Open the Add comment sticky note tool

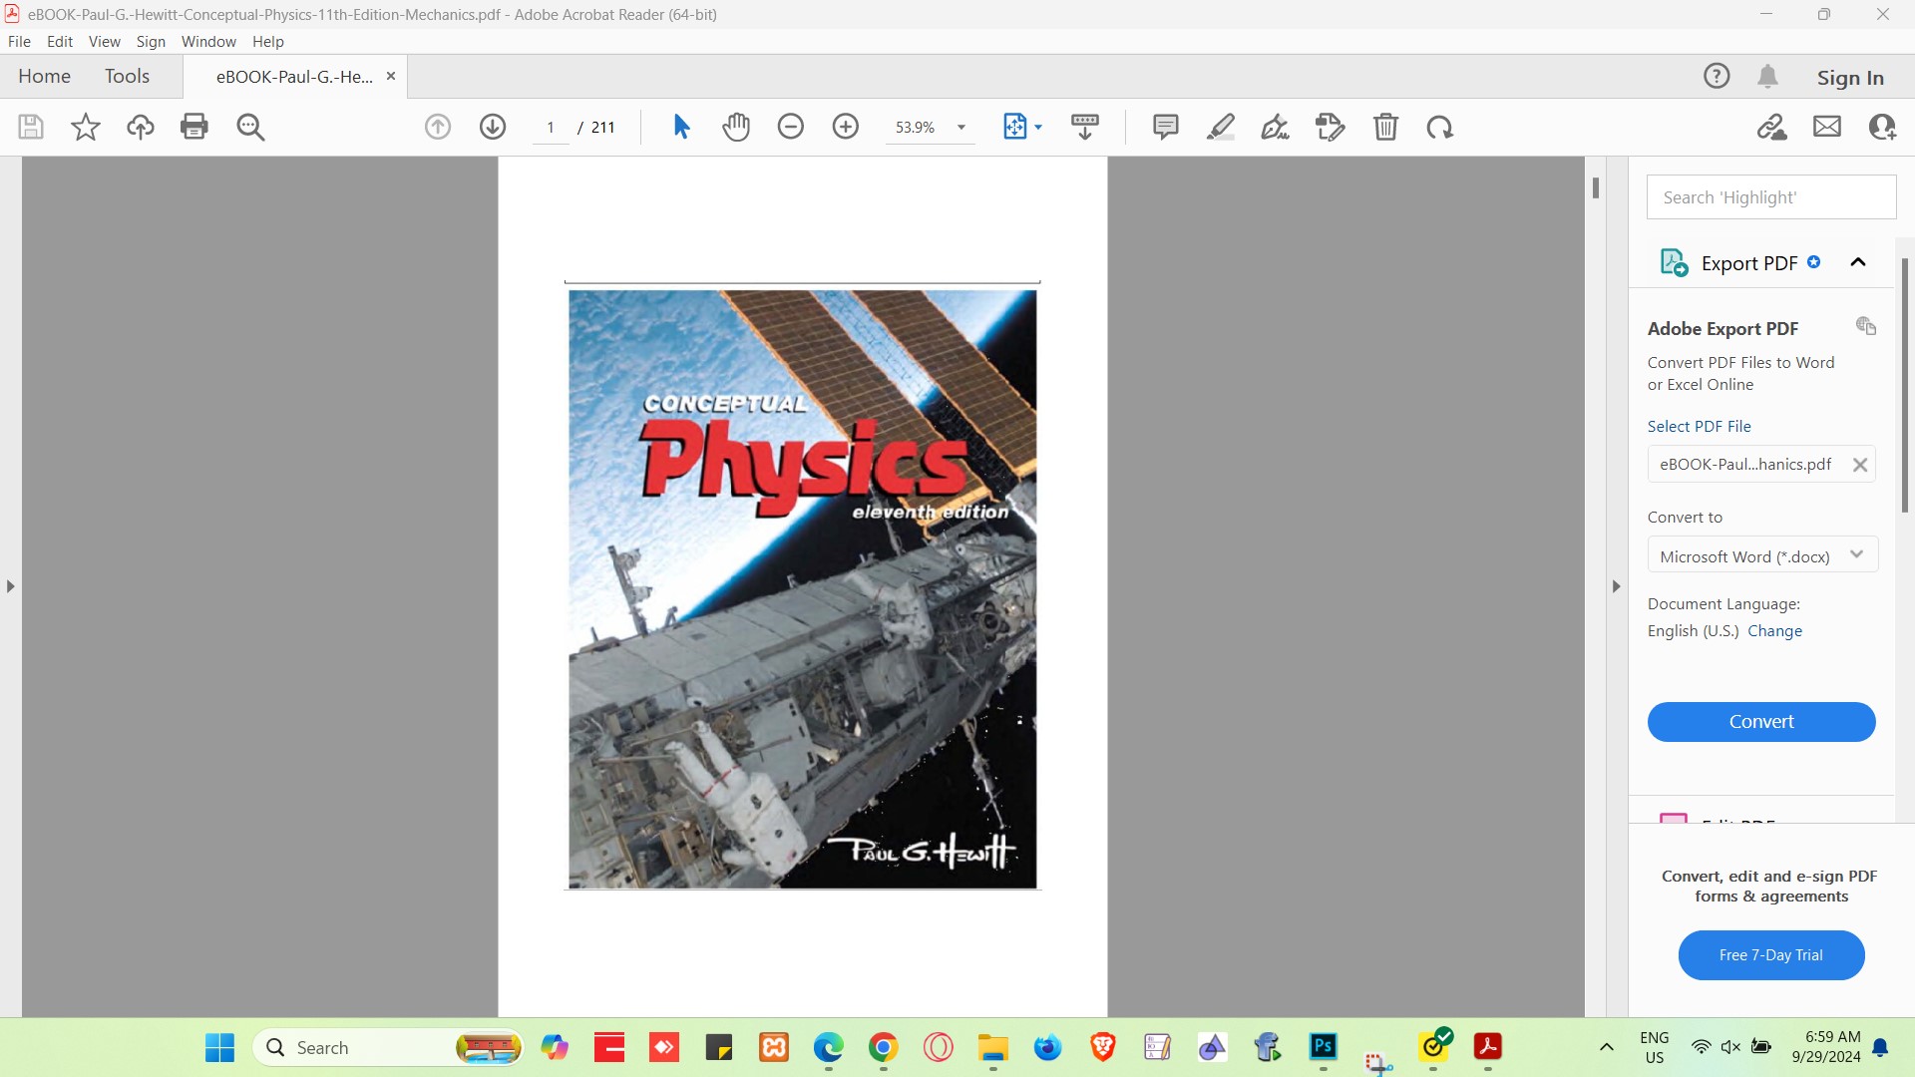point(1165,127)
